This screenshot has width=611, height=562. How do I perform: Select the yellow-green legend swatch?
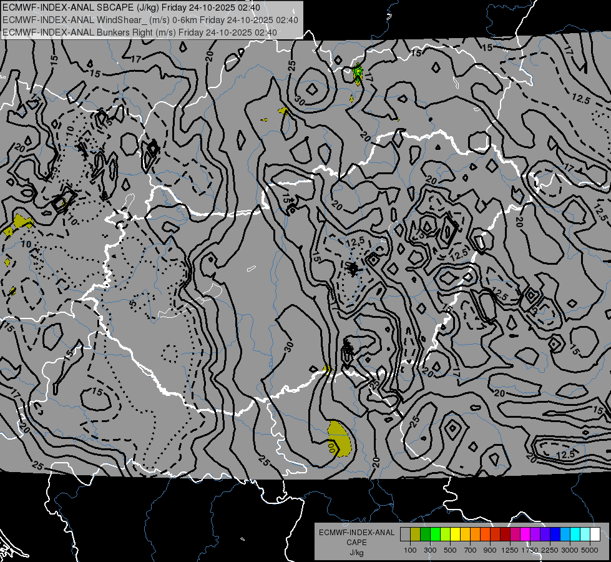pyautogui.click(x=446, y=535)
